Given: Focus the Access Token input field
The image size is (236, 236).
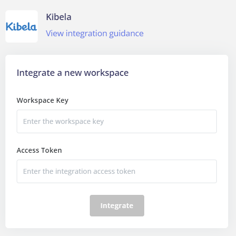Looking at the screenshot, I should coord(117,171).
